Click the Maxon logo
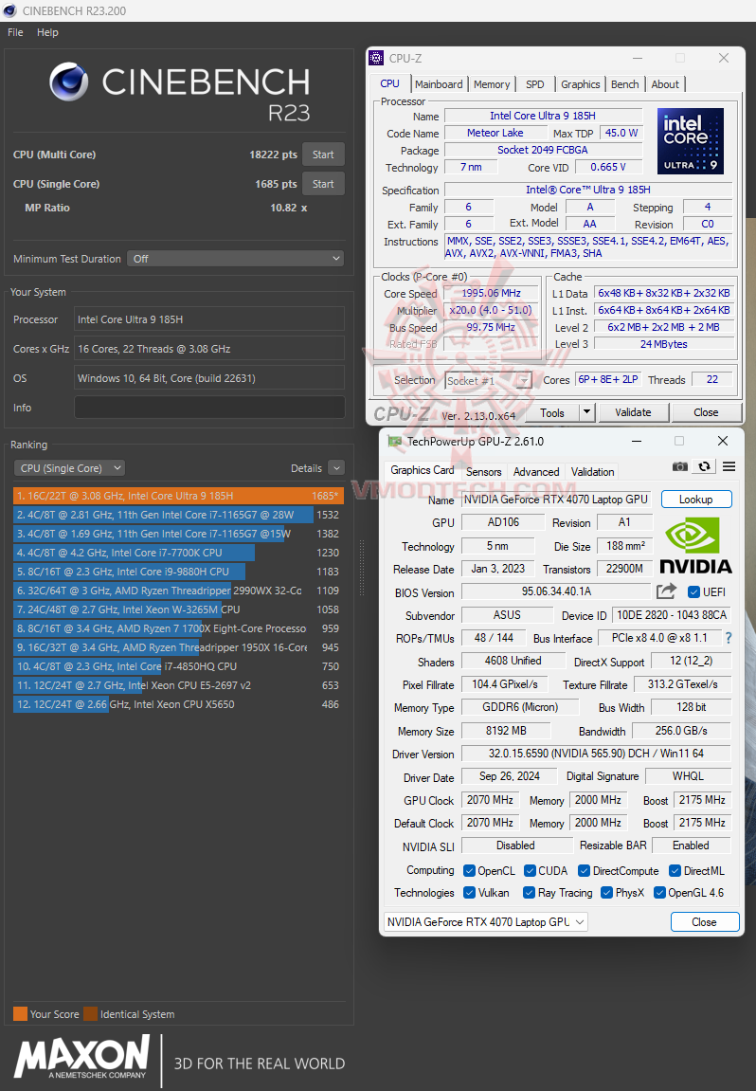The height and width of the screenshot is (1091, 756). [81, 1057]
